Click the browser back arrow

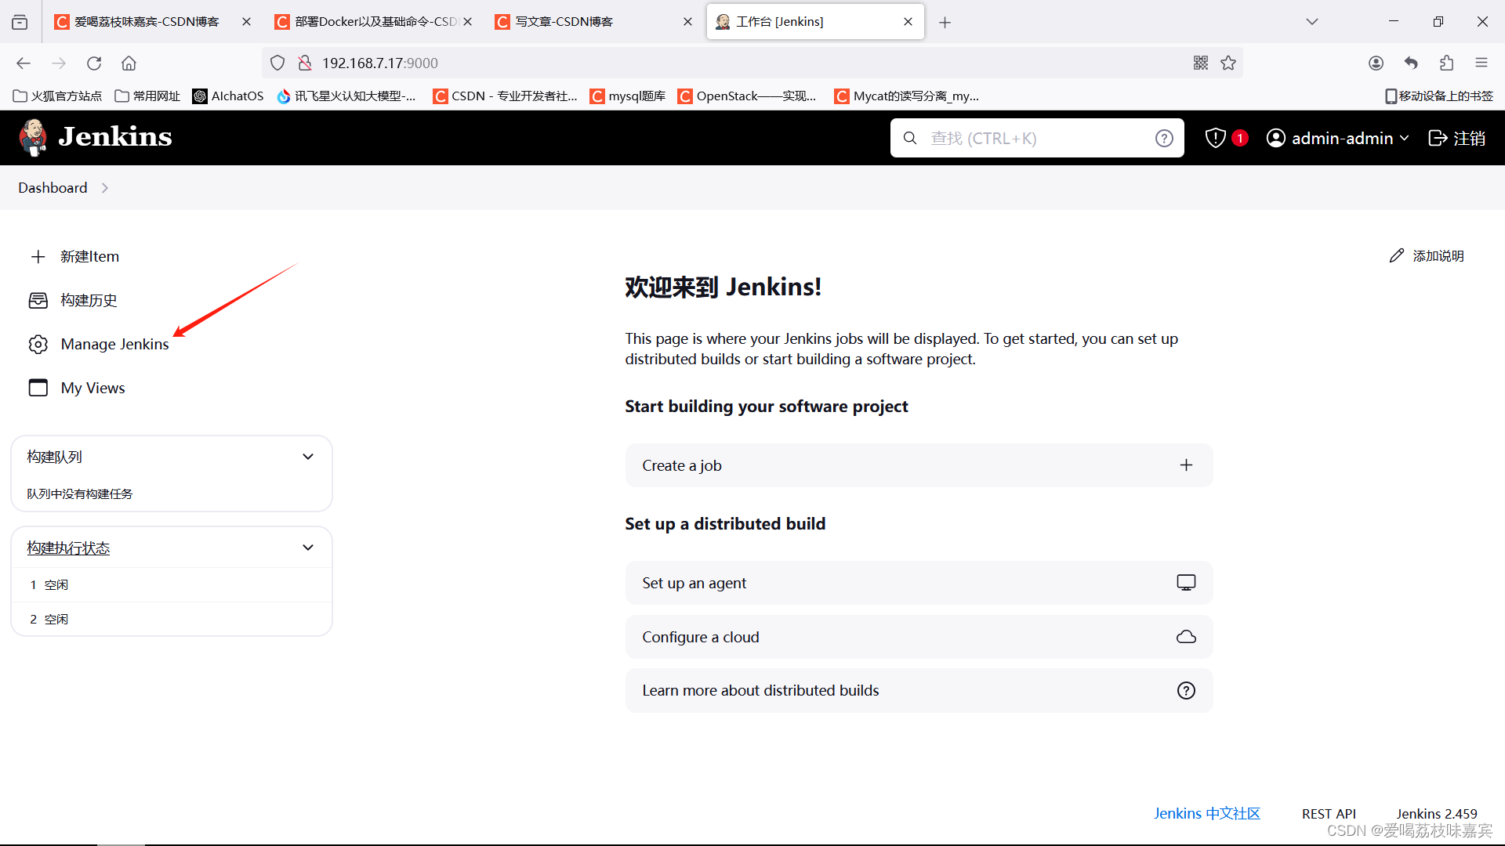coord(24,63)
